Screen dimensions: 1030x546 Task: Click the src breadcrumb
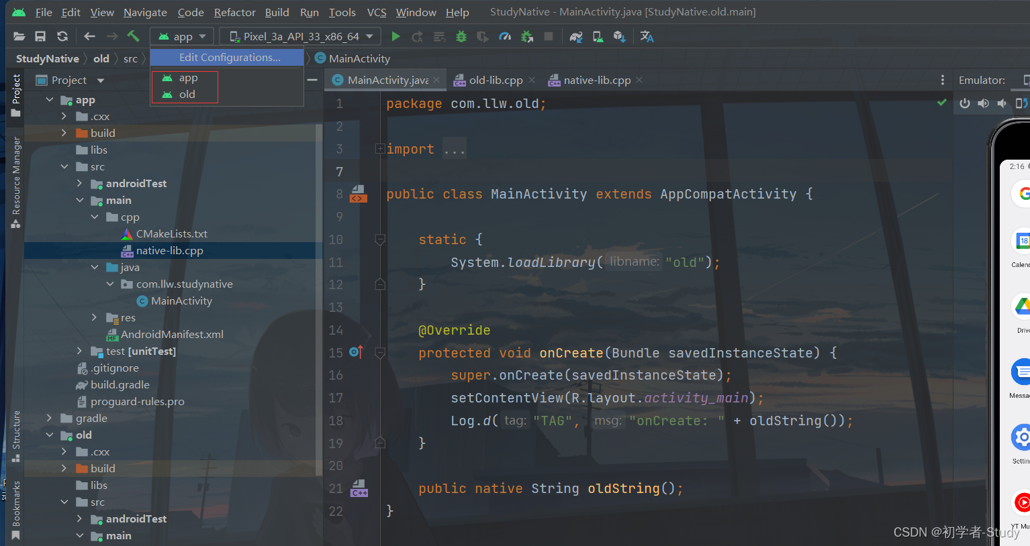pyautogui.click(x=130, y=58)
